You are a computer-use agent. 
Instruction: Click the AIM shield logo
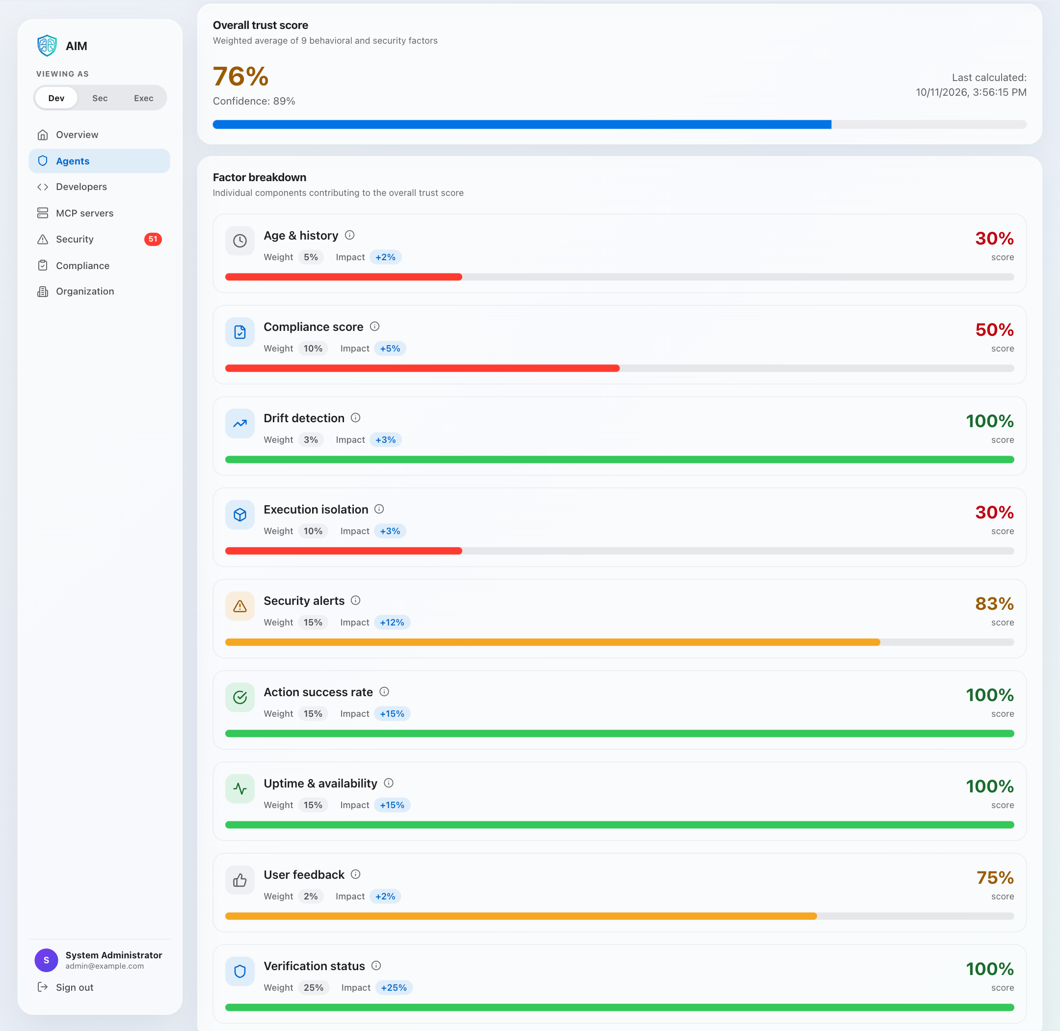click(47, 46)
